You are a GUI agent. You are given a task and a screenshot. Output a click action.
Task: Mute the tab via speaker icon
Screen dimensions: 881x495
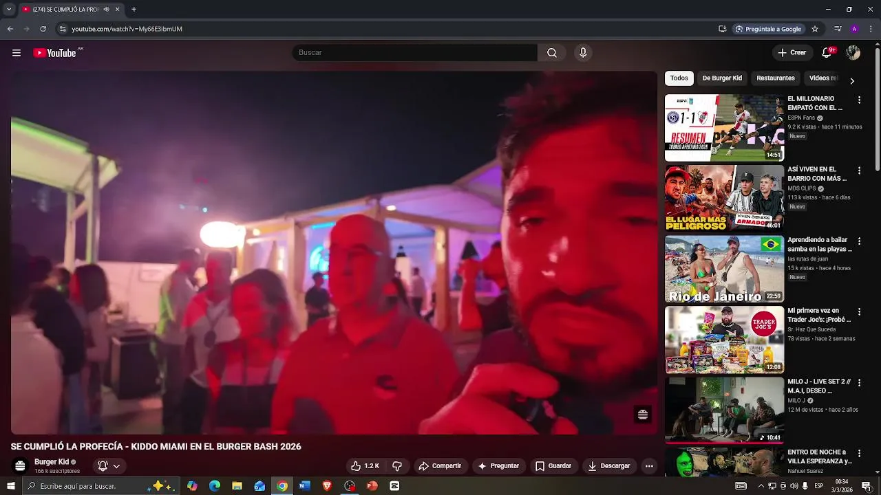(106, 10)
